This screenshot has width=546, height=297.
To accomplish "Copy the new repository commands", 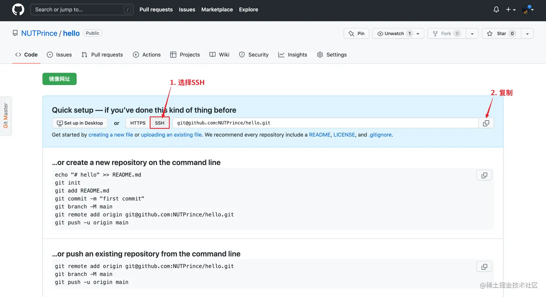I will (x=484, y=175).
